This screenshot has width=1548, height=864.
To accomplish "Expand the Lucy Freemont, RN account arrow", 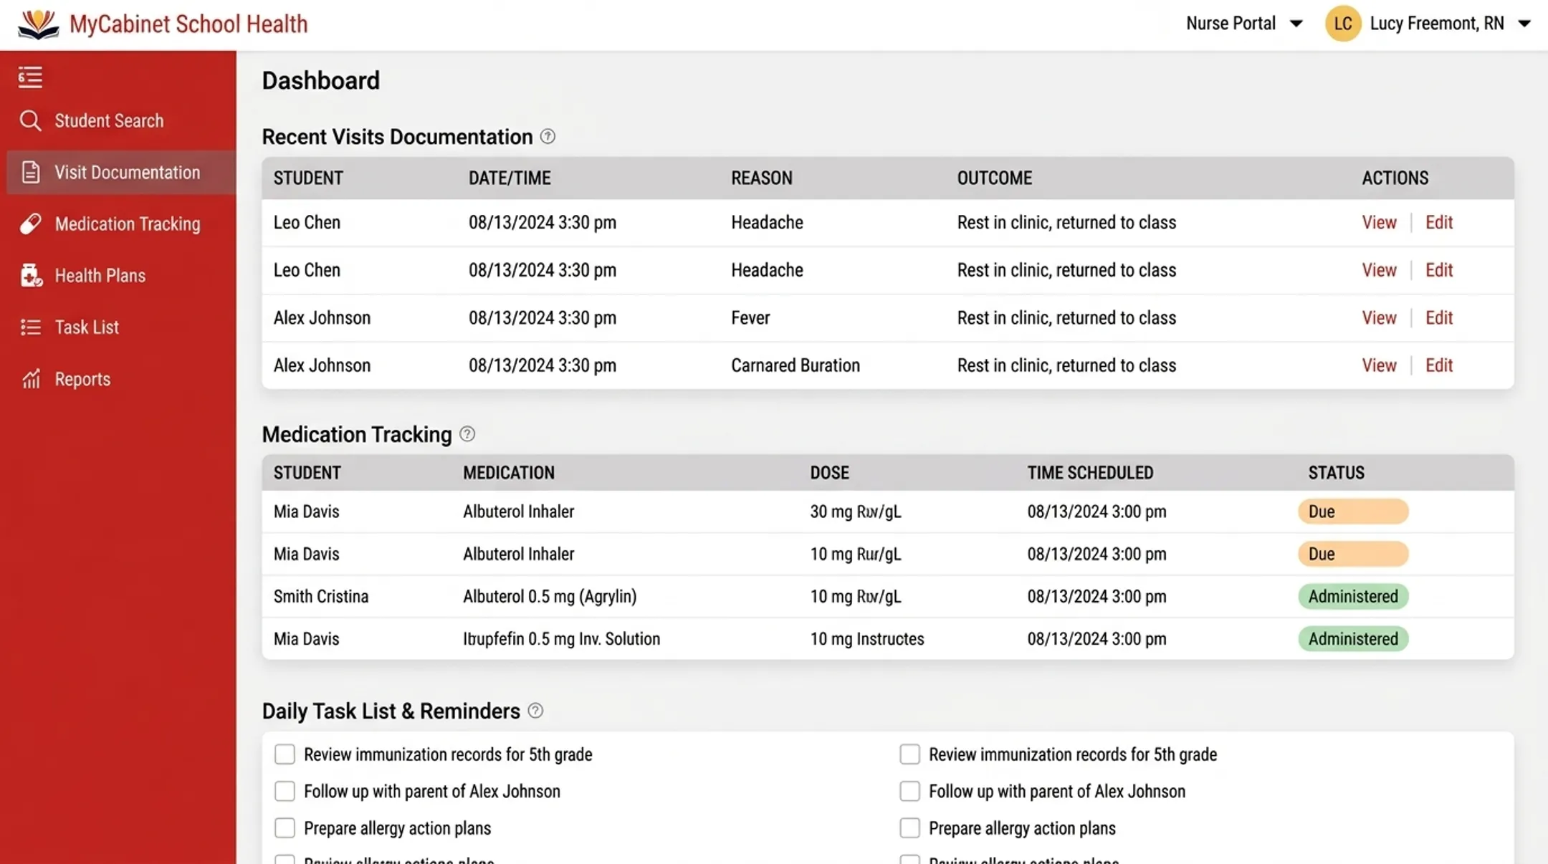I will point(1524,24).
